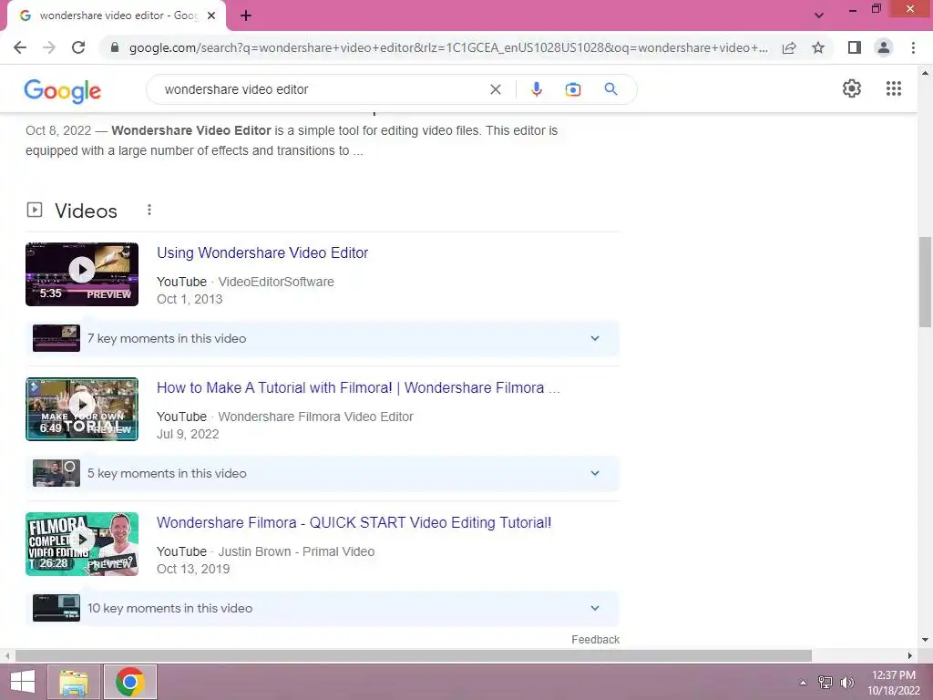Click VideoEditorSoftware channel name

276,283
